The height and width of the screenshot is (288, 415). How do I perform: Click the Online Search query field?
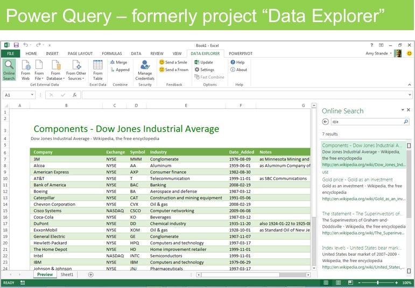click(x=367, y=122)
